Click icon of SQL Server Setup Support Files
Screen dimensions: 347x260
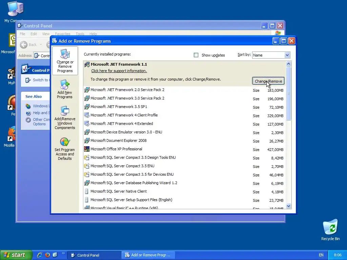point(87,200)
